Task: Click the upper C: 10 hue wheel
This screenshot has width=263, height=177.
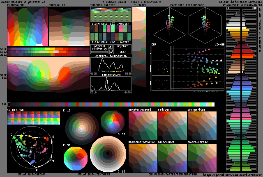Action: (x=82, y=128)
